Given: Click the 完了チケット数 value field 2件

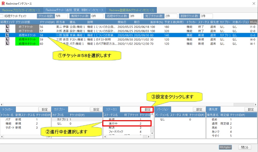Looking at the screenshot, I should click(171, 16).
